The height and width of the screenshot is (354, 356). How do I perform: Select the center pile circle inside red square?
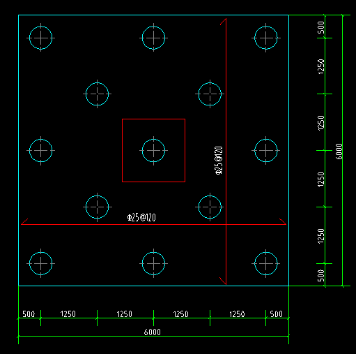(x=153, y=151)
